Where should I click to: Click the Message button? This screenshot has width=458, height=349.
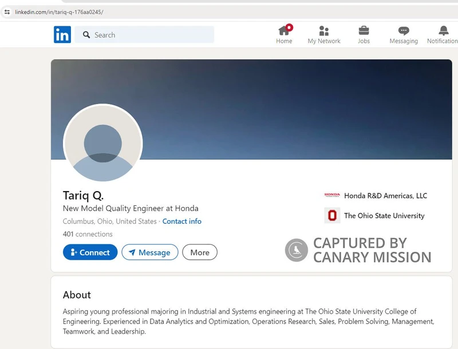point(149,252)
